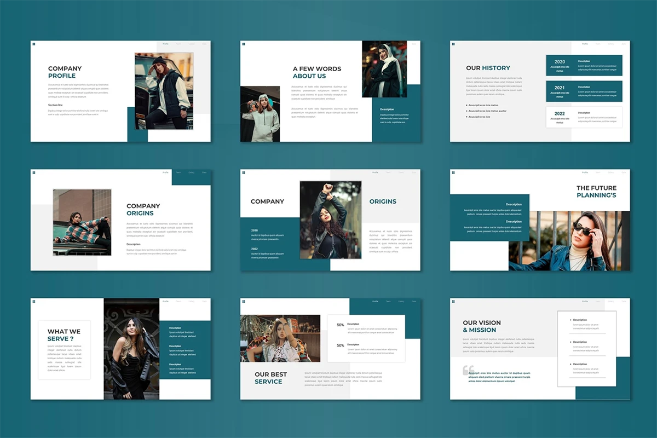Click grid icon on Company Profile slide
The height and width of the screenshot is (438, 657).
34,44
